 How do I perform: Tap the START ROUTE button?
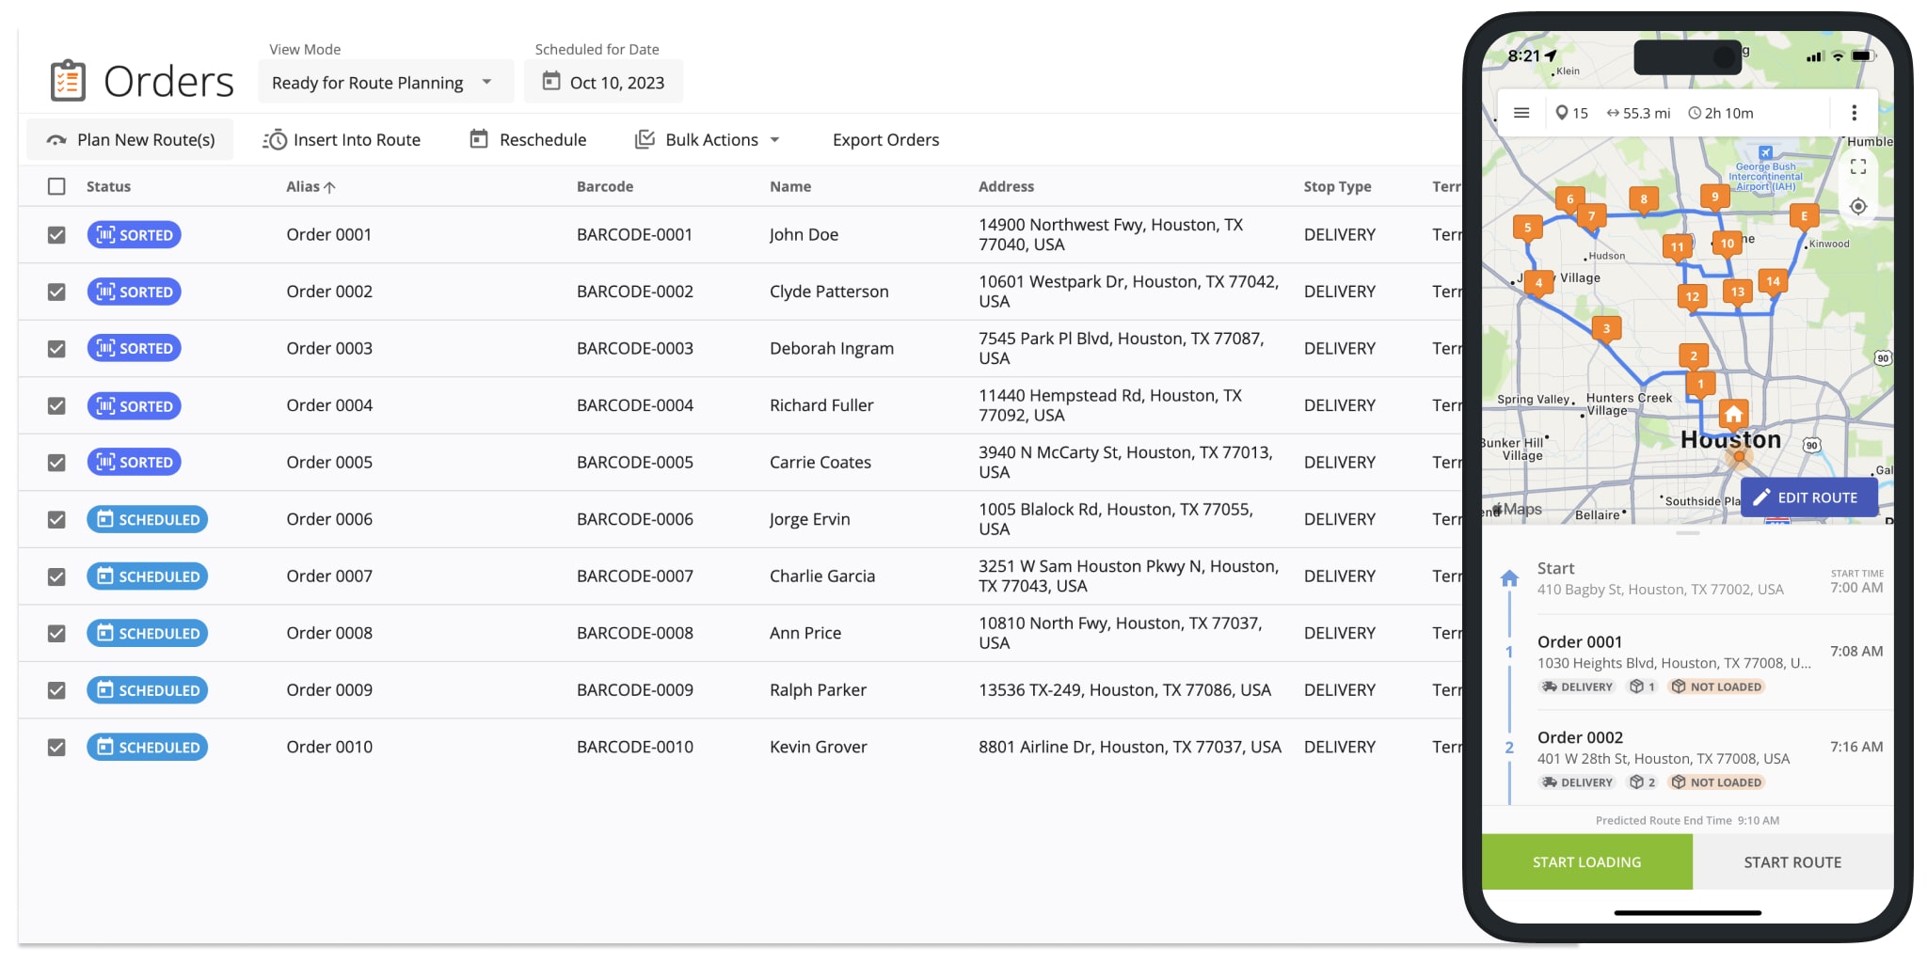click(x=1792, y=861)
